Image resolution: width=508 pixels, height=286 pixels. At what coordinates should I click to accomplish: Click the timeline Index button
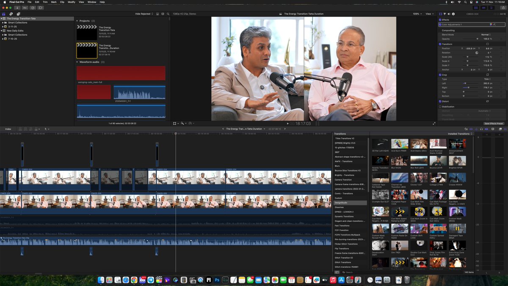8,129
